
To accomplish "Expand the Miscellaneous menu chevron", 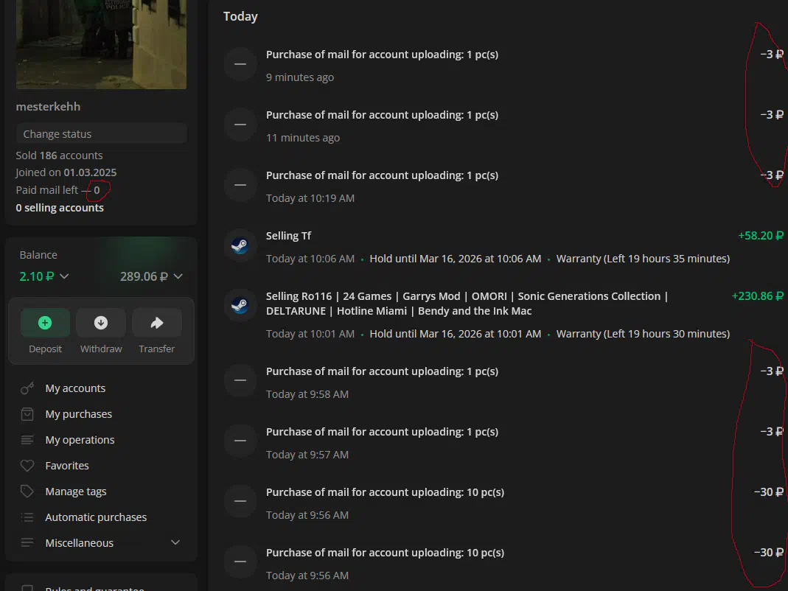I will point(175,543).
